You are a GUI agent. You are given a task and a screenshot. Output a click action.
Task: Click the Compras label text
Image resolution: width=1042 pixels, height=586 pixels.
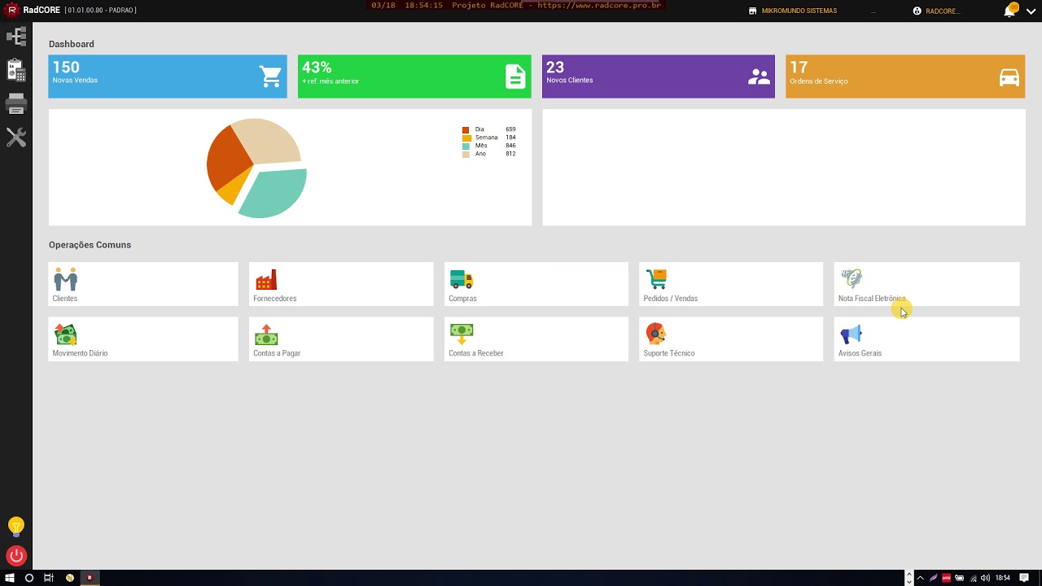pyautogui.click(x=462, y=299)
